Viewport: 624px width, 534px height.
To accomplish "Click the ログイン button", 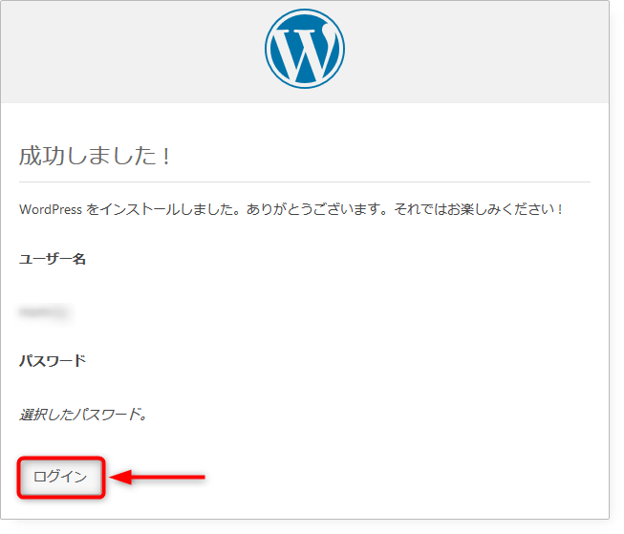I will (60, 477).
